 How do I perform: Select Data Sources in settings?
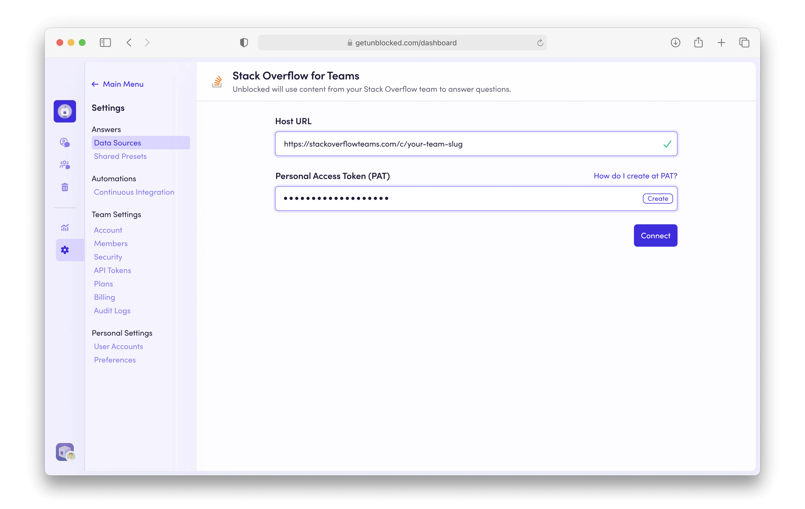(x=141, y=143)
